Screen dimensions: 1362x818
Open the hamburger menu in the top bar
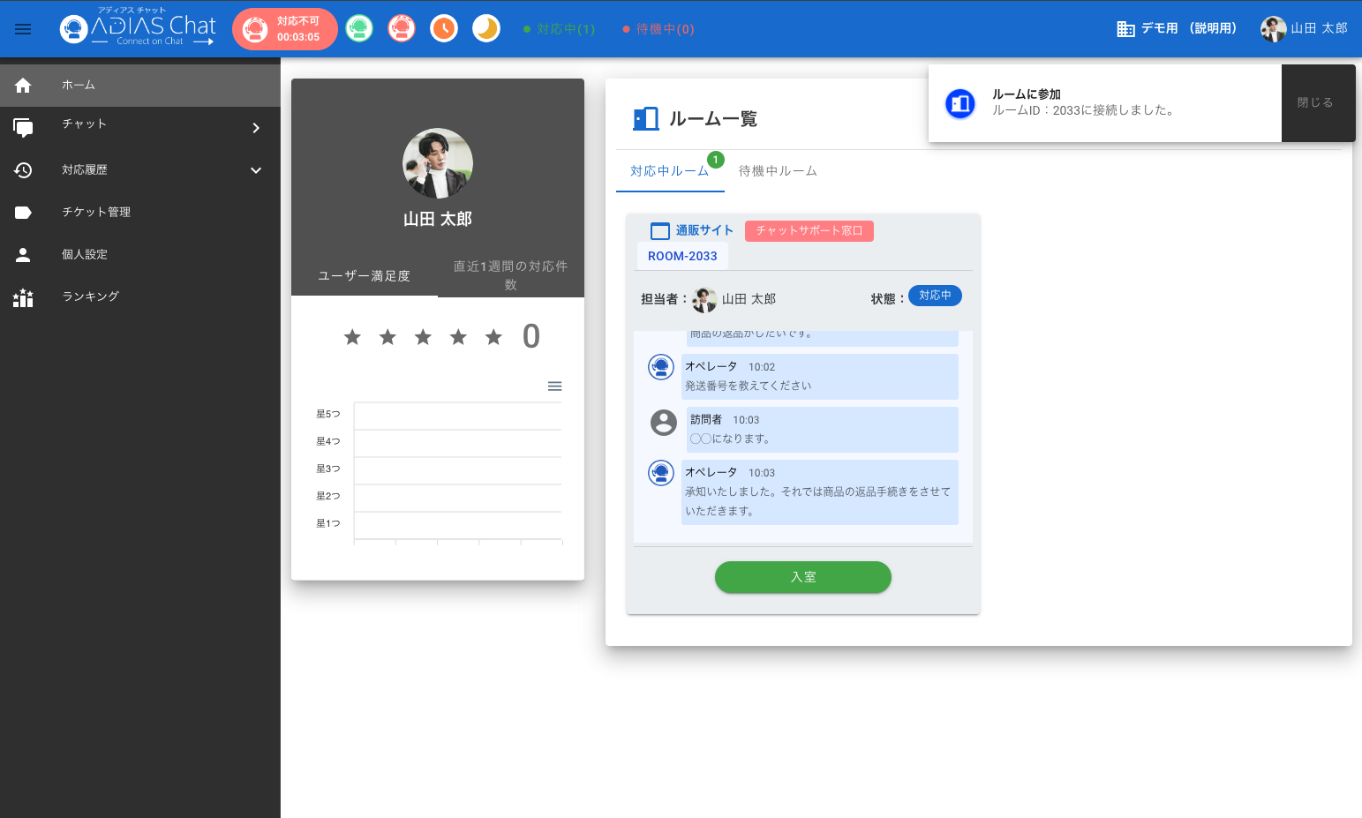(23, 29)
